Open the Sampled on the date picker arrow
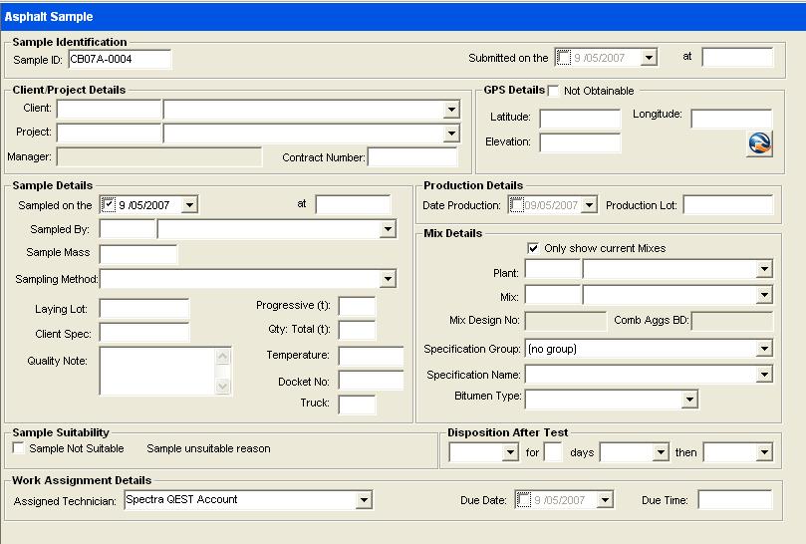 [x=189, y=205]
